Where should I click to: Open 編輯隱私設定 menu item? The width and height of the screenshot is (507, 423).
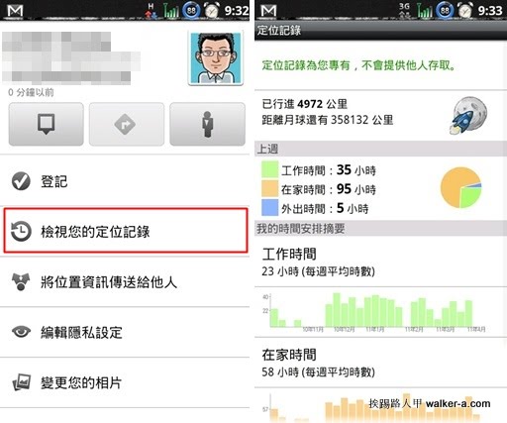pyautogui.click(x=125, y=332)
